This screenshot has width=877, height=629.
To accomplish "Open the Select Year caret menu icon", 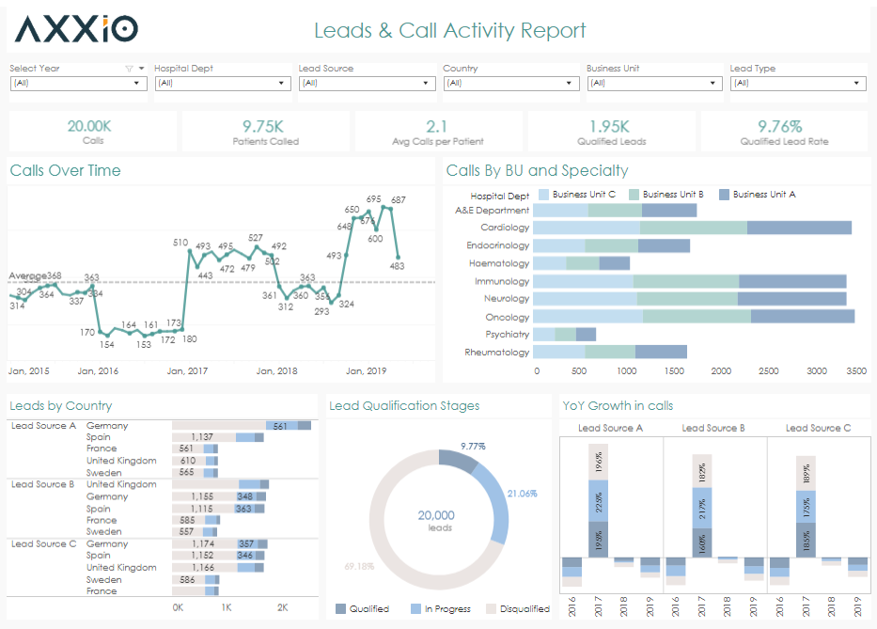I will 142,69.
